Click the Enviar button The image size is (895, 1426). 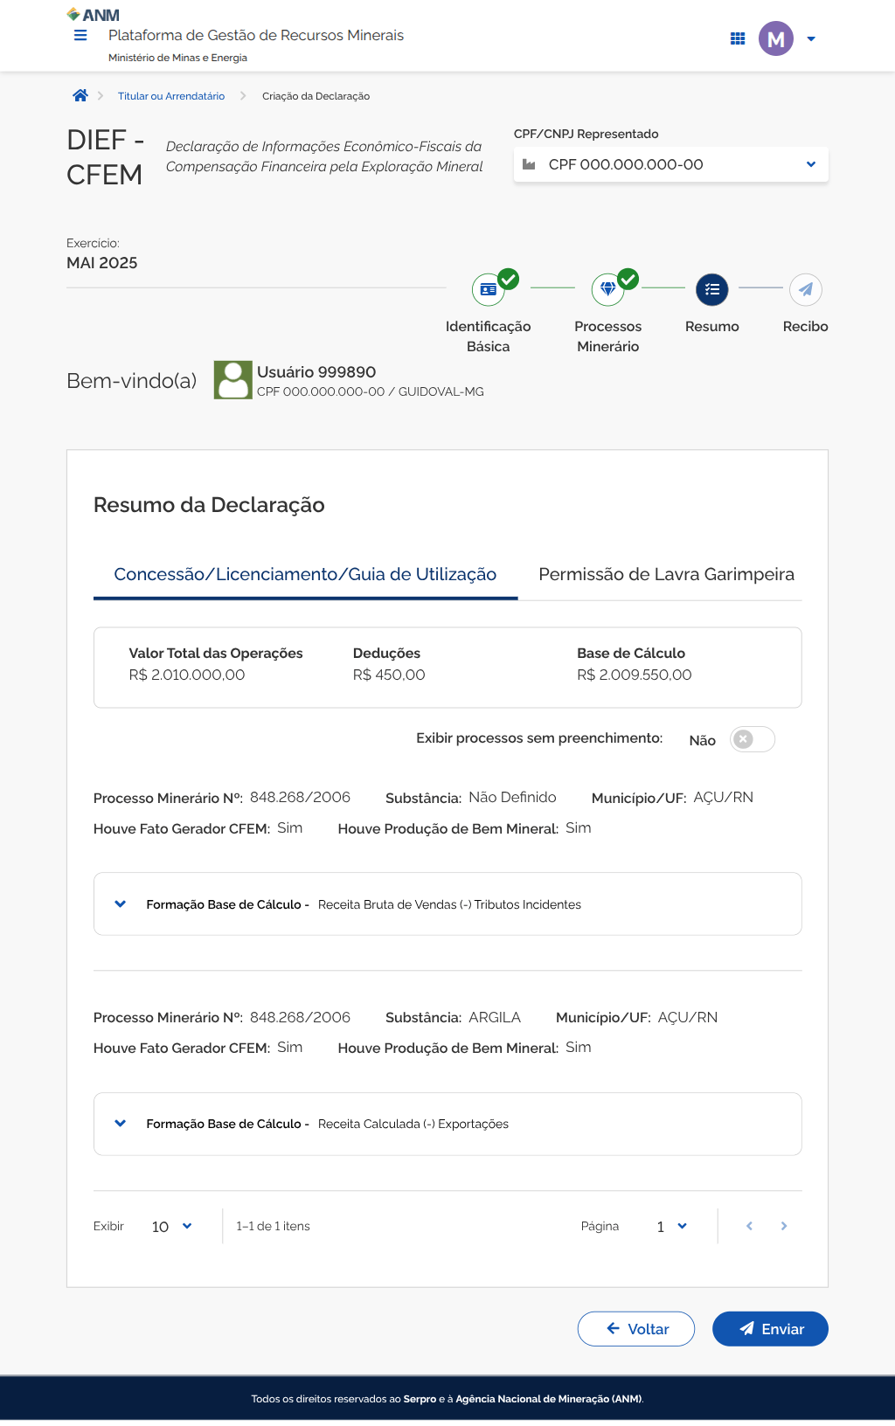pyautogui.click(x=770, y=1329)
